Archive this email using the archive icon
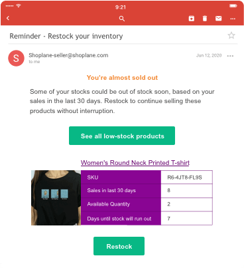 pos(192,19)
